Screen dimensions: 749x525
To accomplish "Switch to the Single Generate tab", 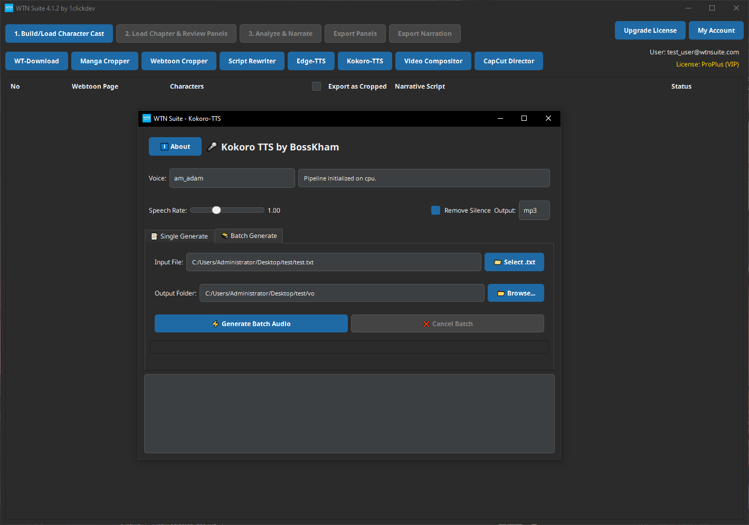I will tap(179, 236).
